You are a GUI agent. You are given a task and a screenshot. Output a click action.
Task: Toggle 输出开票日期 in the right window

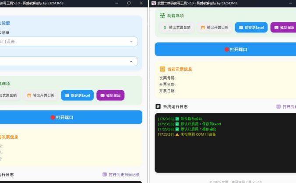point(215,28)
